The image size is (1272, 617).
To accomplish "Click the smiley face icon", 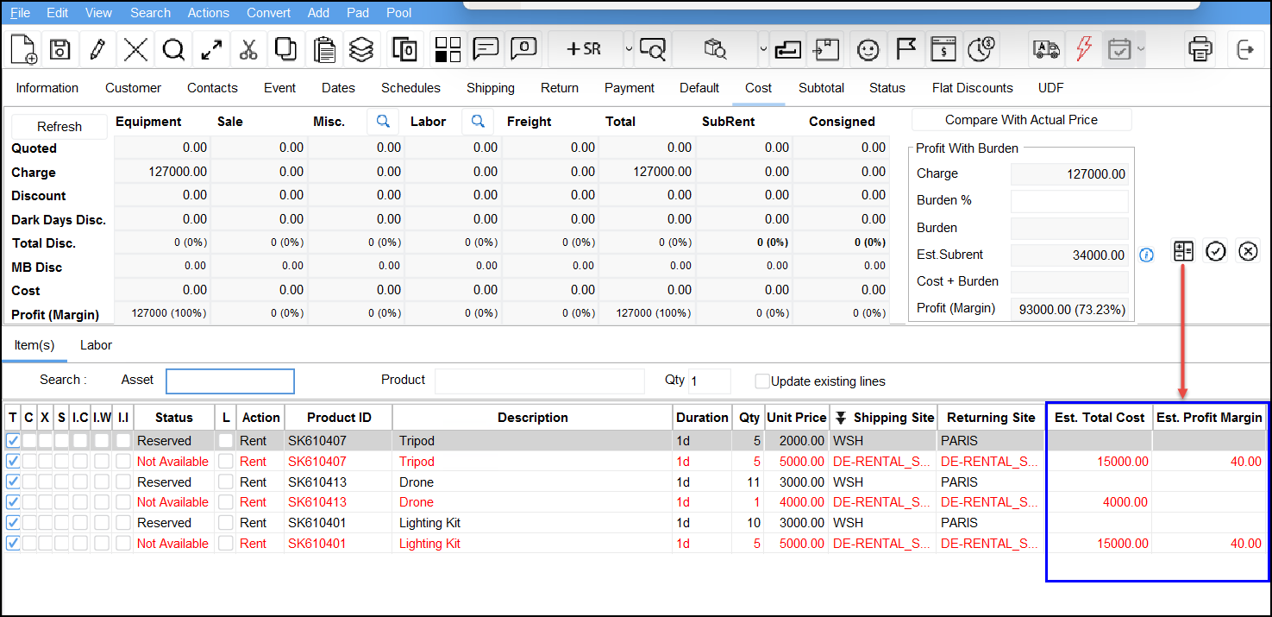I will 868,49.
